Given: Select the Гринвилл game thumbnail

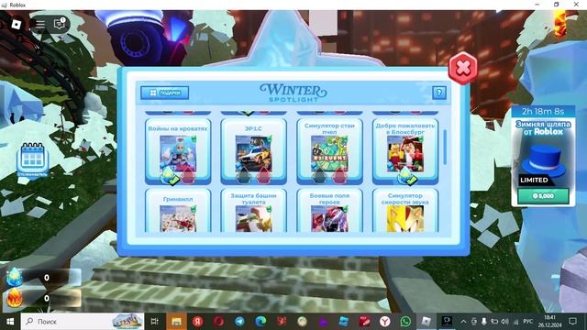Looking at the screenshot, I should (178, 219).
